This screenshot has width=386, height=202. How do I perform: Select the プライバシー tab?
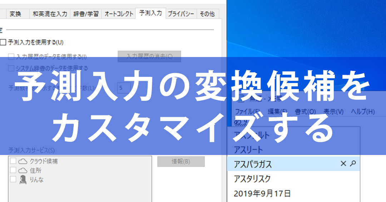pyautogui.click(x=181, y=14)
